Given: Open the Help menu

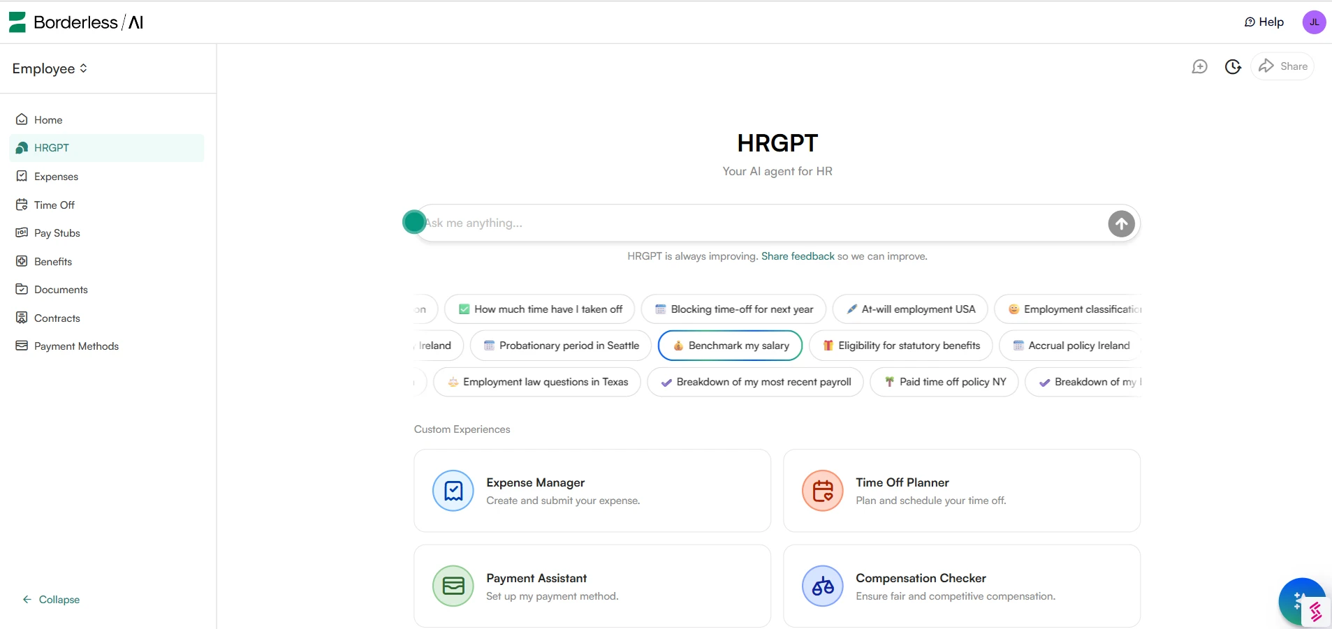Looking at the screenshot, I should [x=1264, y=22].
